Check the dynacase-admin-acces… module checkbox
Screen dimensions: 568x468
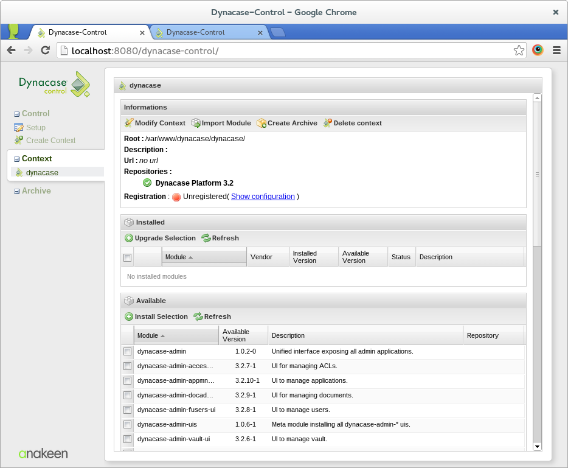[127, 366]
